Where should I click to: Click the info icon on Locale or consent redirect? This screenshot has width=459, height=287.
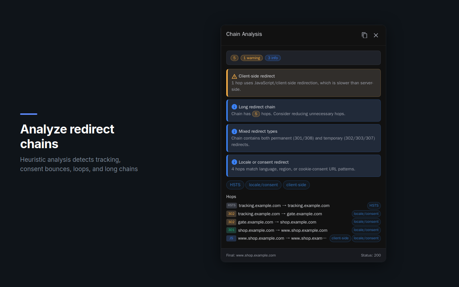[234, 162]
